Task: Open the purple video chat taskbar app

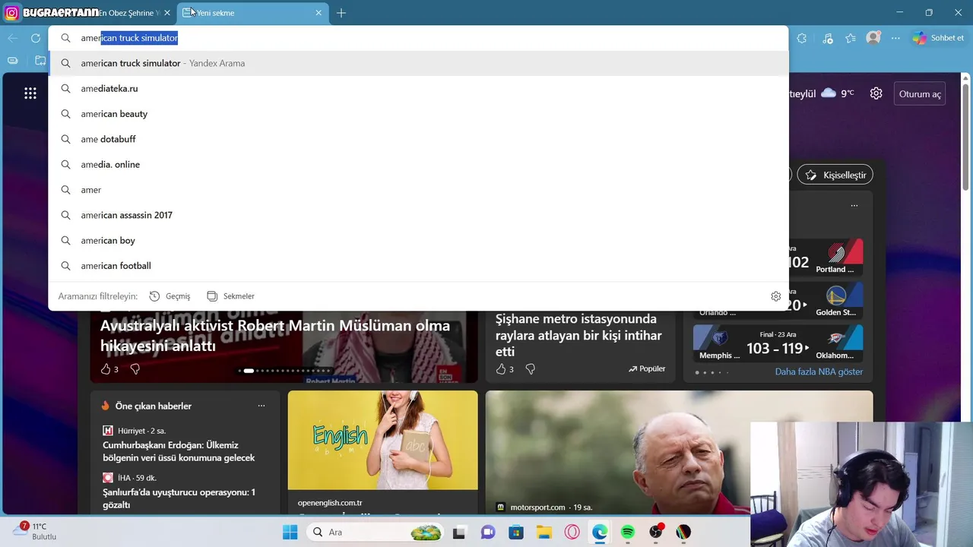Action: point(488,532)
